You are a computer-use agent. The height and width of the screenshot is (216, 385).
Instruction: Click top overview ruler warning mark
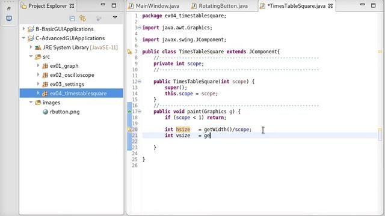[x=380, y=52]
